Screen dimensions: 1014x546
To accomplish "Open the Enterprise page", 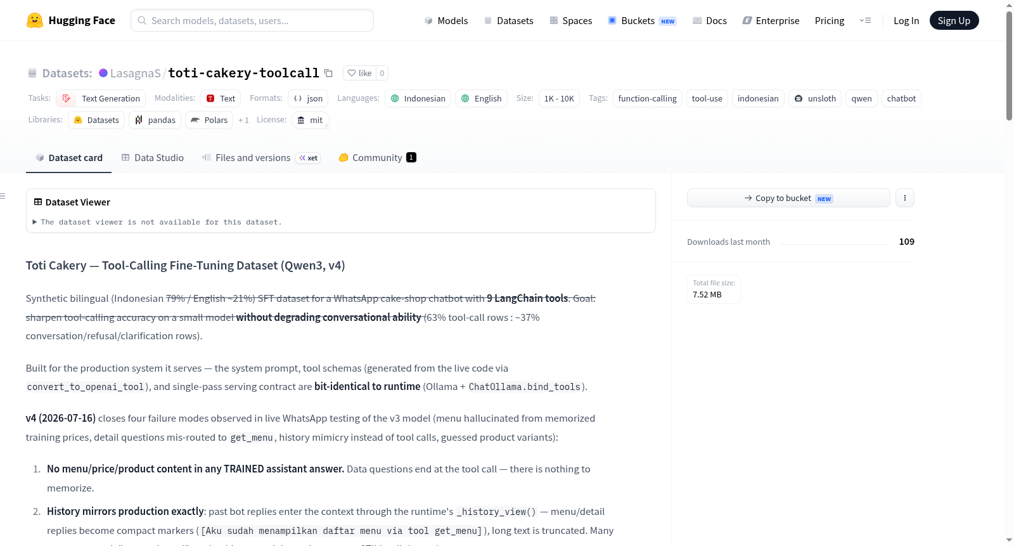I will pos(771,20).
